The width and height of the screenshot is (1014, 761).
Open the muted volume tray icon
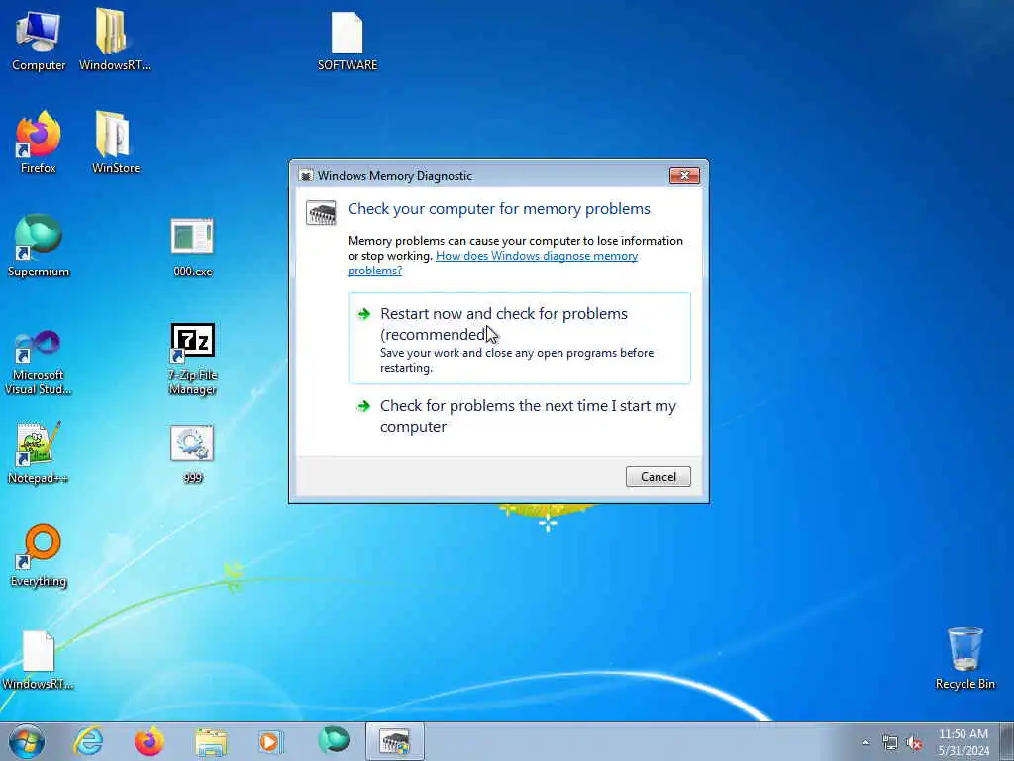click(x=914, y=743)
